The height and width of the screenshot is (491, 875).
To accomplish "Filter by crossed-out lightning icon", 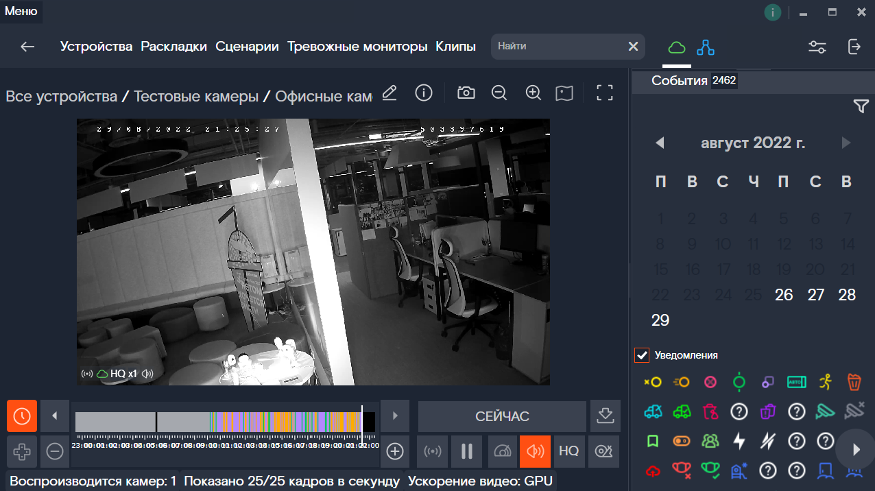I will point(767,440).
